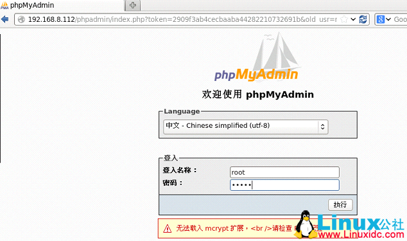
Task: Reload the page with refresh icon
Action: pos(363,19)
